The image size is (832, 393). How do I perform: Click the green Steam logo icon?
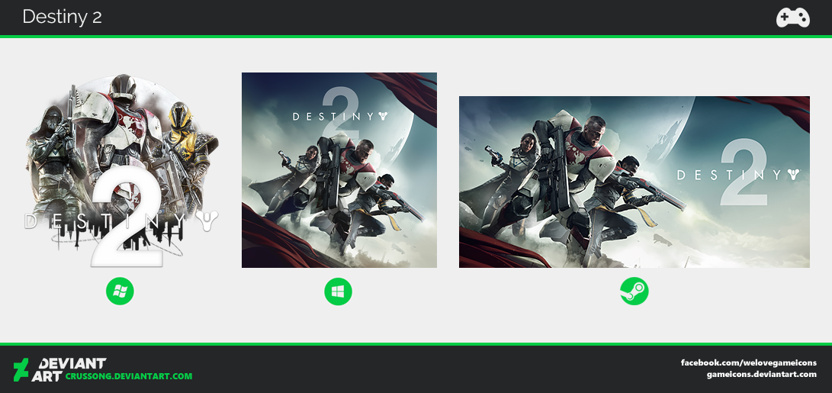(x=634, y=292)
